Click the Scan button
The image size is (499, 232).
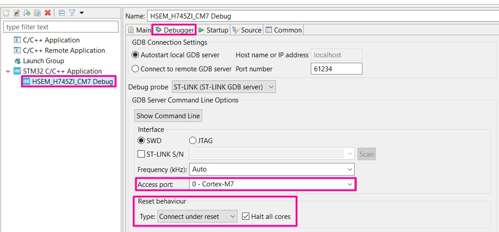point(366,154)
